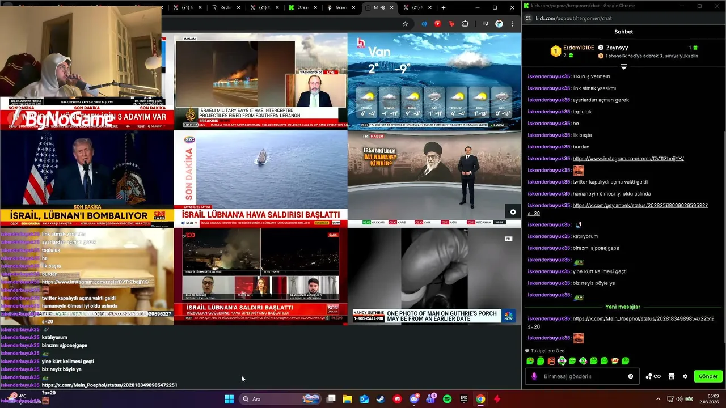726x408 pixels.
Task: Click the kick.com/popout/hergomen/chat address field
Action: 574,18
